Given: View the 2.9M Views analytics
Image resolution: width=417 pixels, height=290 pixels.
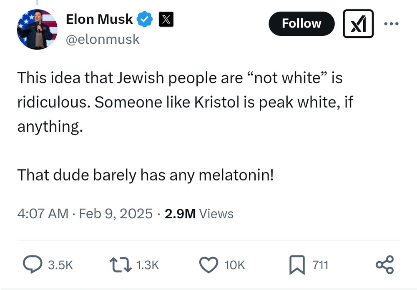Looking at the screenshot, I should click(x=199, y=214).
